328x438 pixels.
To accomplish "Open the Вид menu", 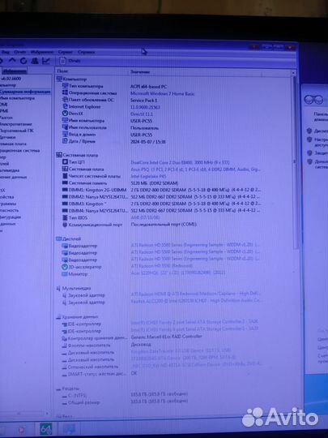I will click(x=6, y=52).
